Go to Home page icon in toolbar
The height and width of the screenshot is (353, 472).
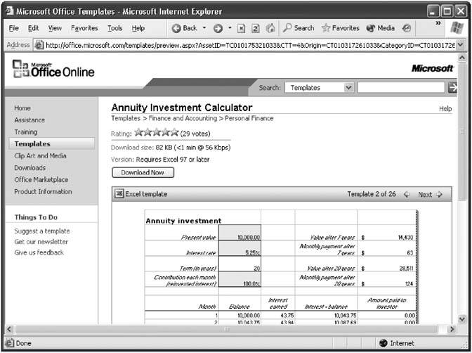pos(270,28)
